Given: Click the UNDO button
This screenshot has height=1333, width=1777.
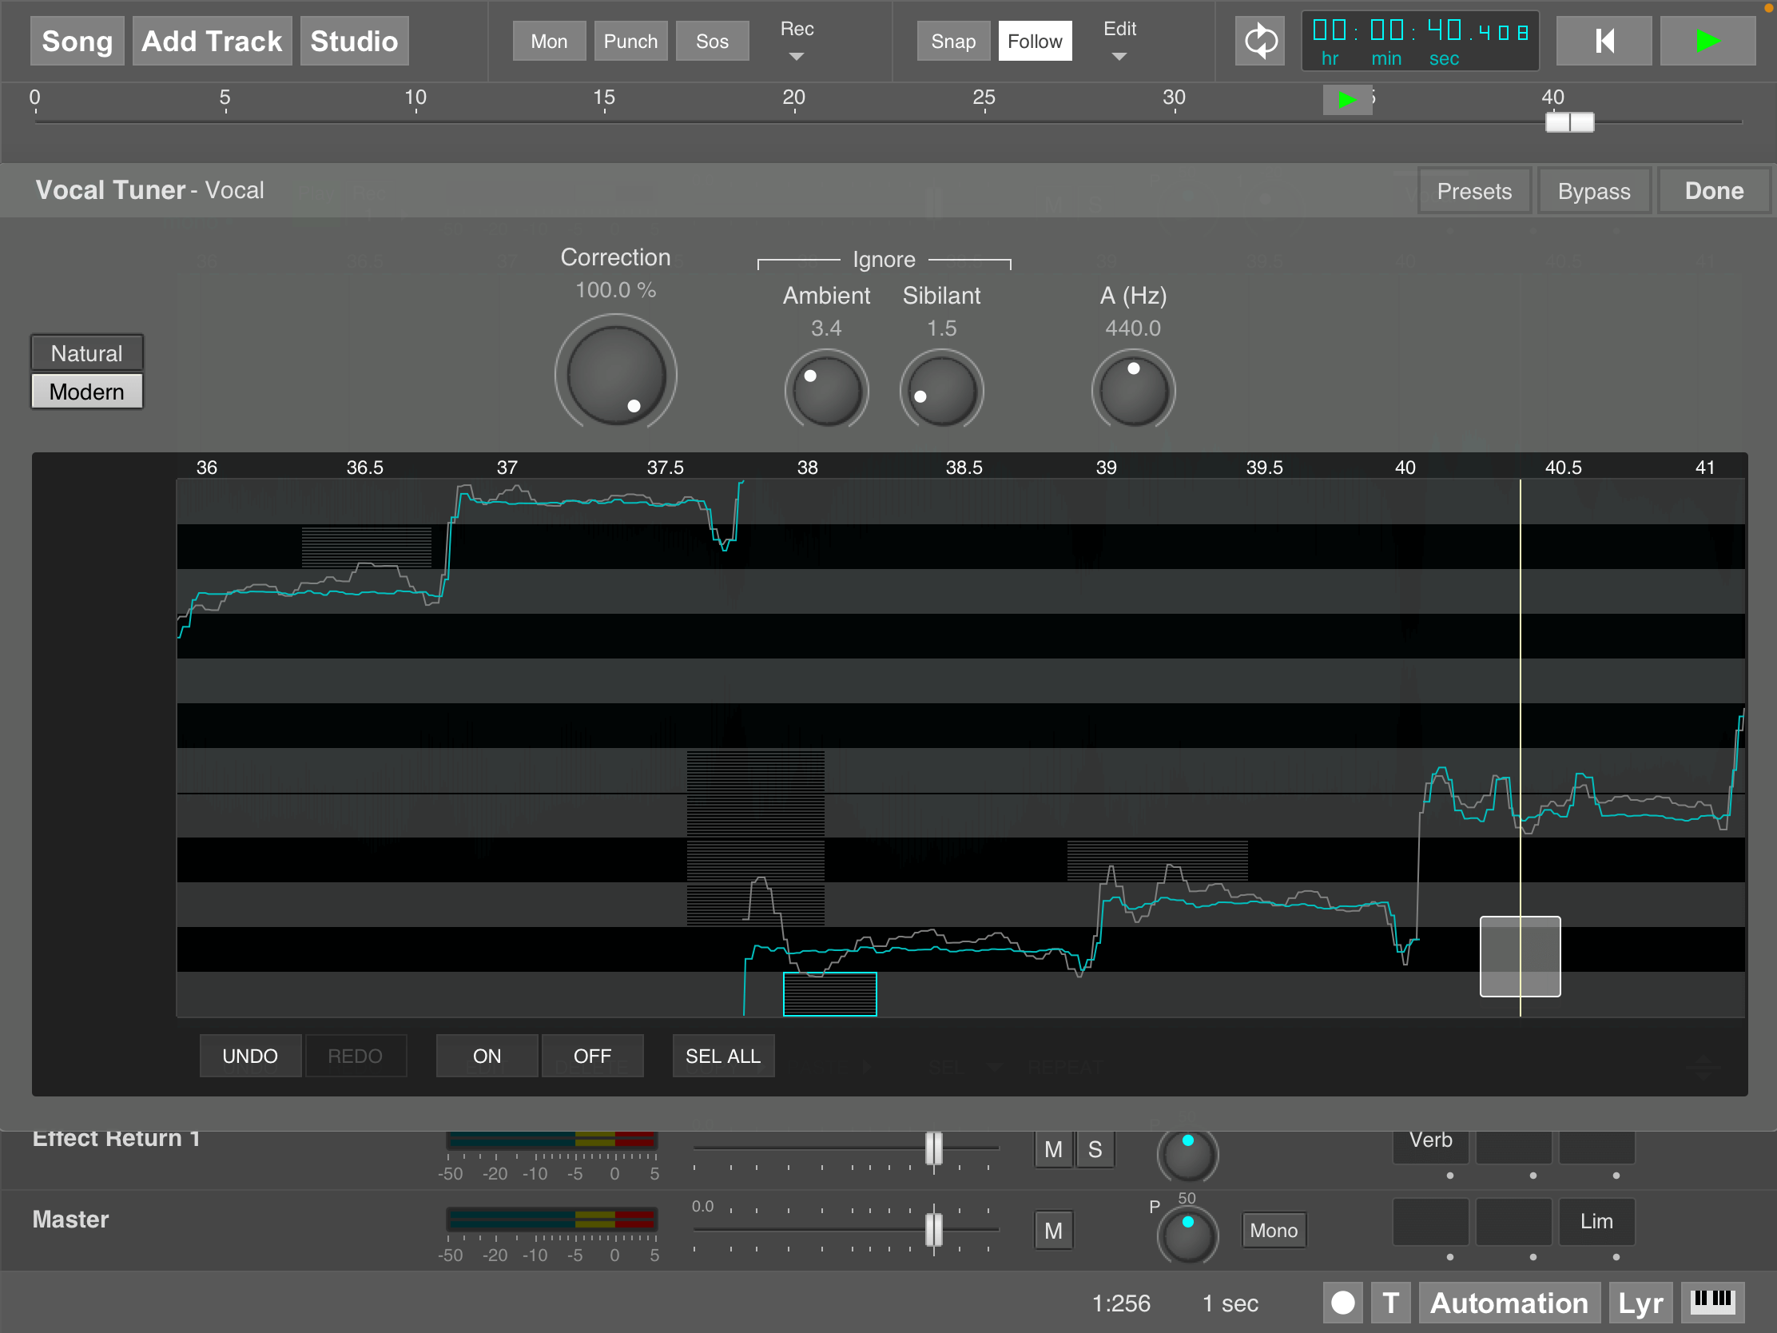Looking at the screenshot, I should [250, 1056].
